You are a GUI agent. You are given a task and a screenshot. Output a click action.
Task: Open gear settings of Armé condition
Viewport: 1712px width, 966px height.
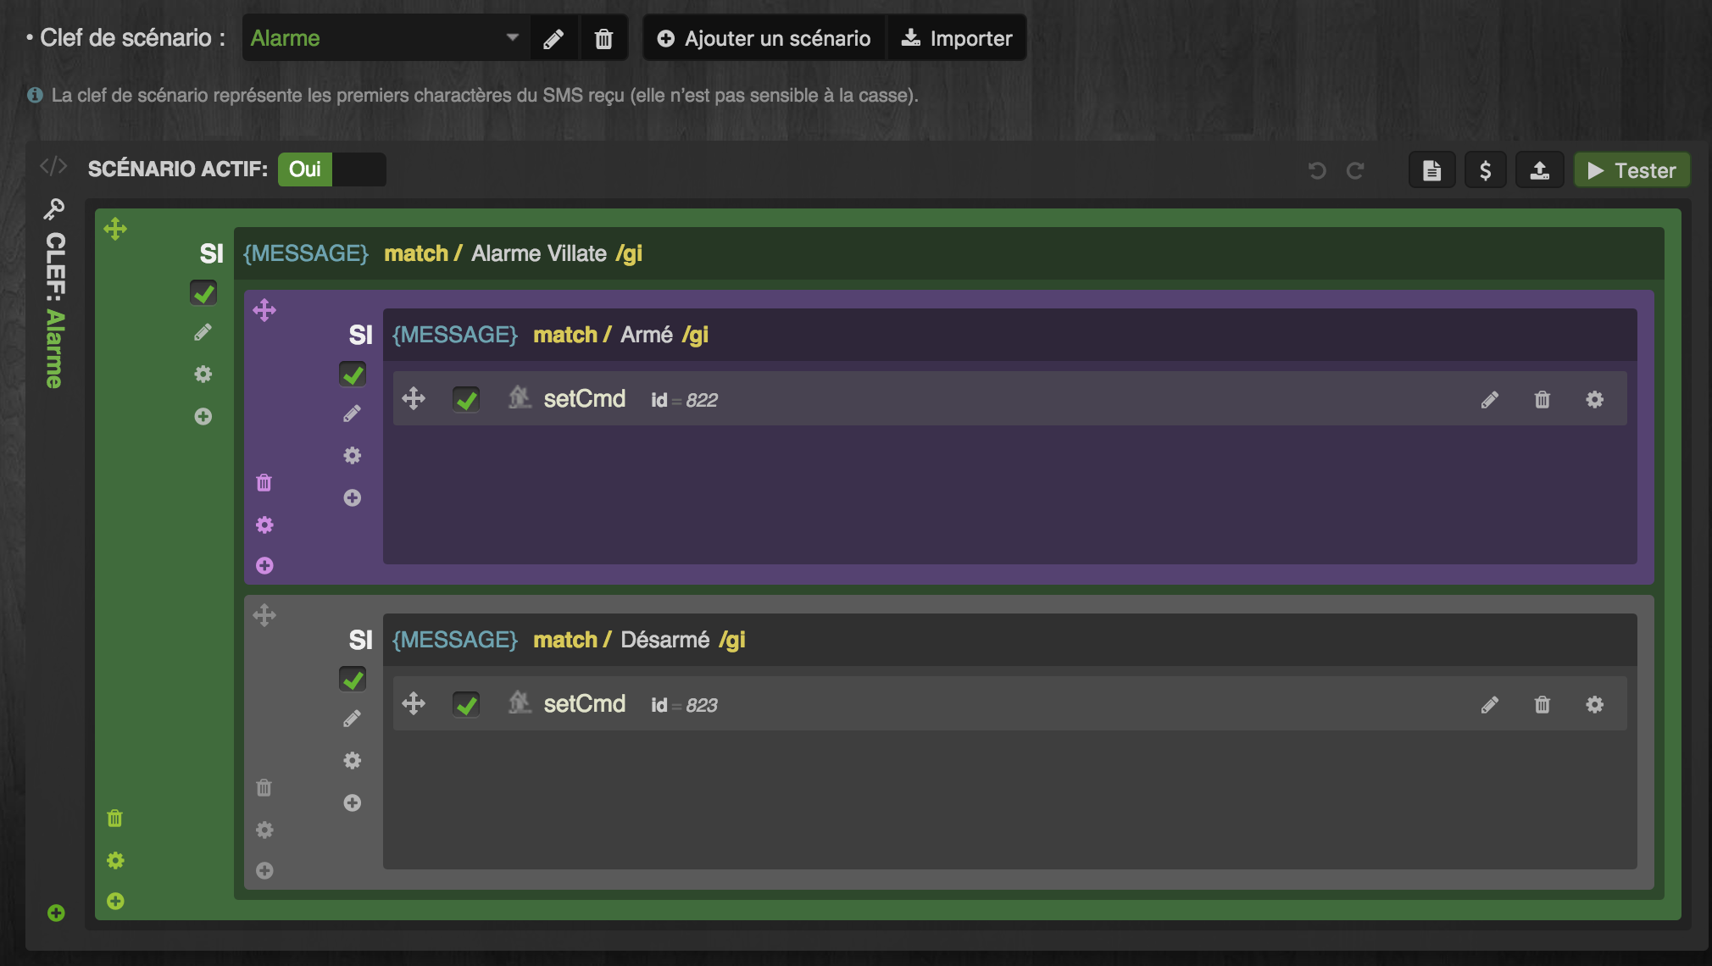click(x=353, y=455)
